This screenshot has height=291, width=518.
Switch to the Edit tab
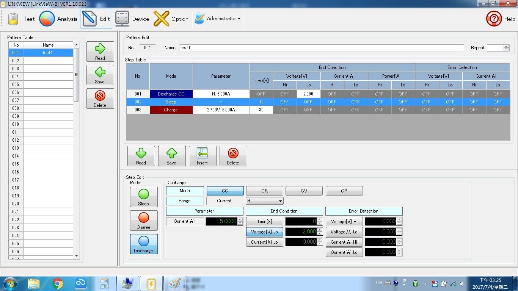96,19
